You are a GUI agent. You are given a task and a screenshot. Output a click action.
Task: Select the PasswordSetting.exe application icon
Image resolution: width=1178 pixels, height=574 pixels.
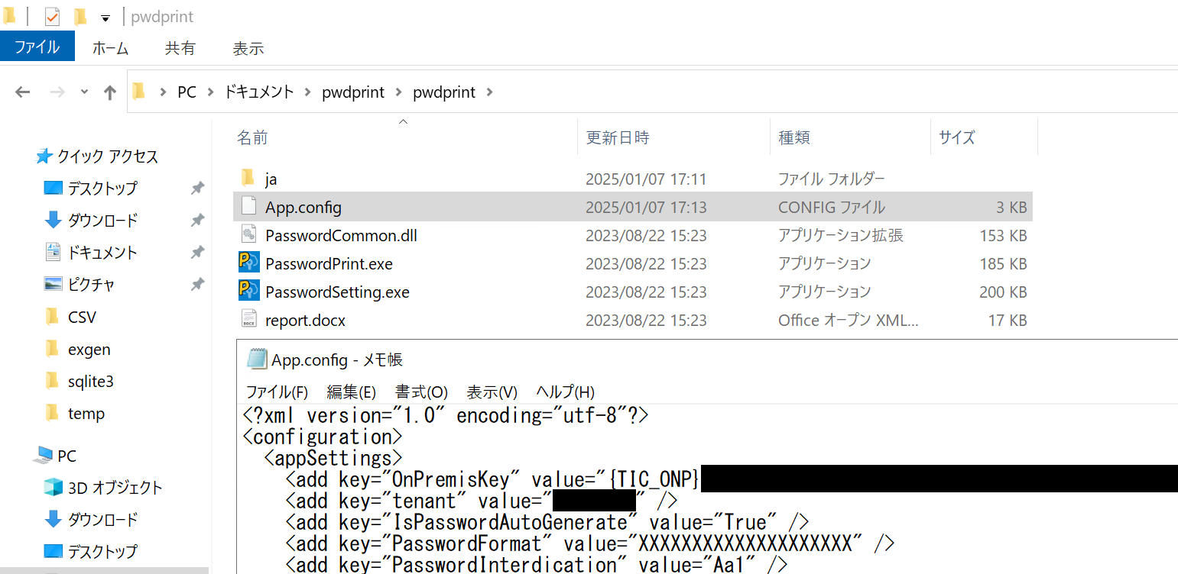tap(248, 292)
